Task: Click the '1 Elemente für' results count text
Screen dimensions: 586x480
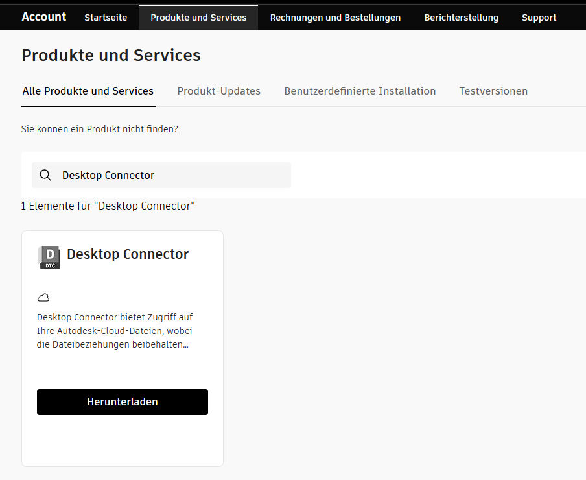Action: (108, 206)
